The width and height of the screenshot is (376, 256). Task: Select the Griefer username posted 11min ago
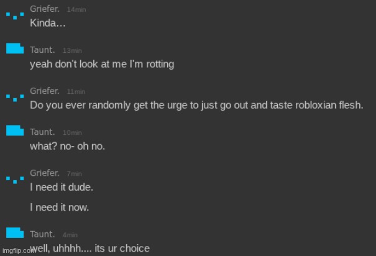coord(45,91)
